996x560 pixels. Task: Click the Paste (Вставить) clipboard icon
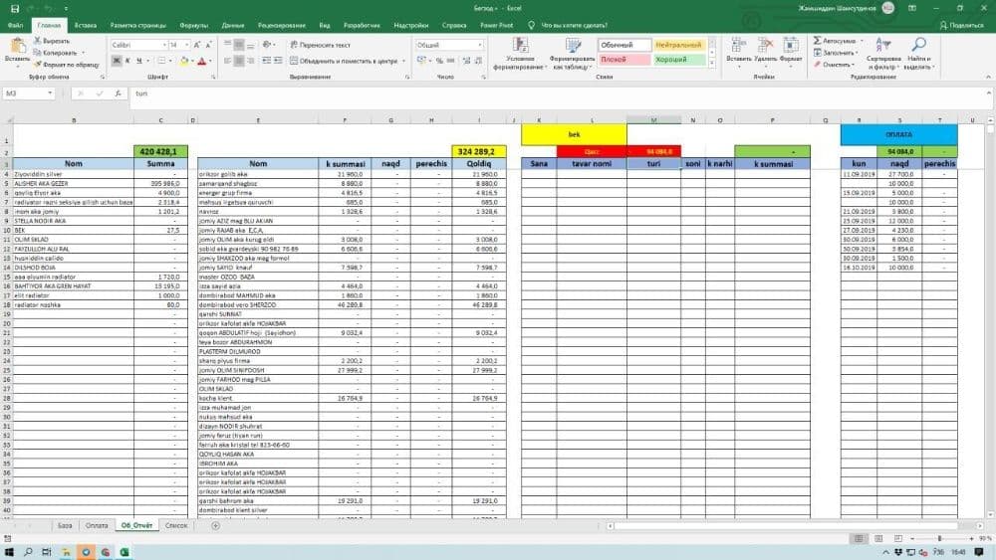[18, 46]
